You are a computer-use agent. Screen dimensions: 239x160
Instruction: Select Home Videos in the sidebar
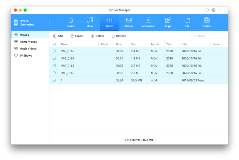[28, 42]
